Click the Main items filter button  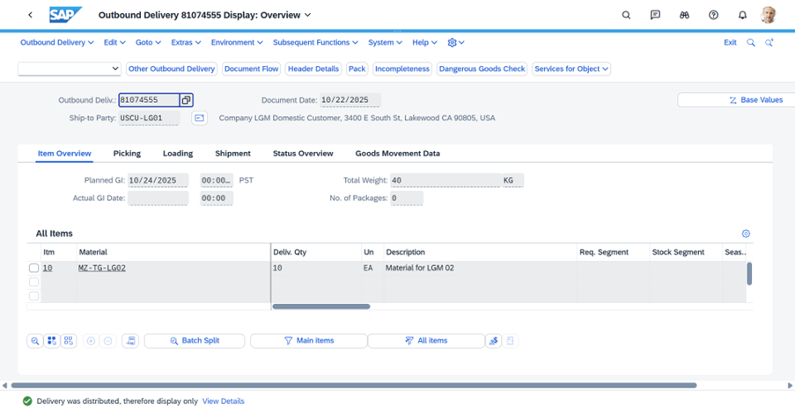pyautogui.click(x=309, y=341)
